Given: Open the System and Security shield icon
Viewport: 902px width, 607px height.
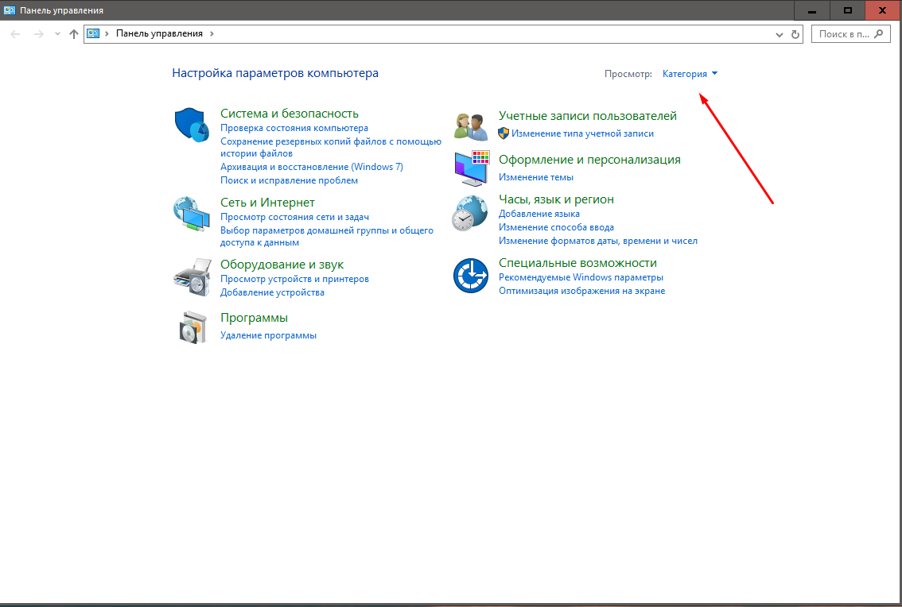Looking at the screenshot, I should (192, 124).
